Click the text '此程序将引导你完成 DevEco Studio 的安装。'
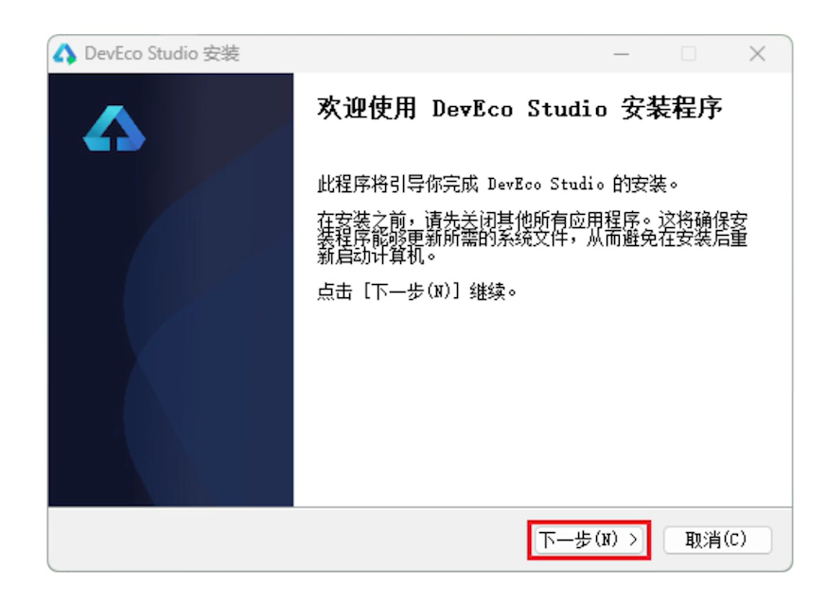Viewport: 827px width, 604px height. (x=497, y=184)
